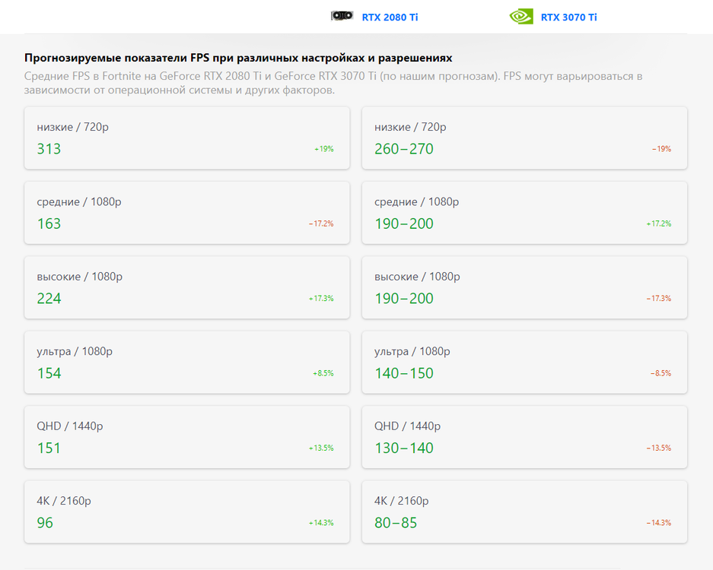Click the +19% green percentage

pyautogui.click(x=323, y=149)
